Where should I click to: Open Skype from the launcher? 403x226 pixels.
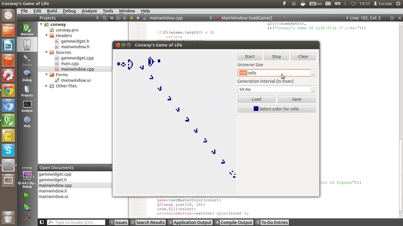[8, 150]
